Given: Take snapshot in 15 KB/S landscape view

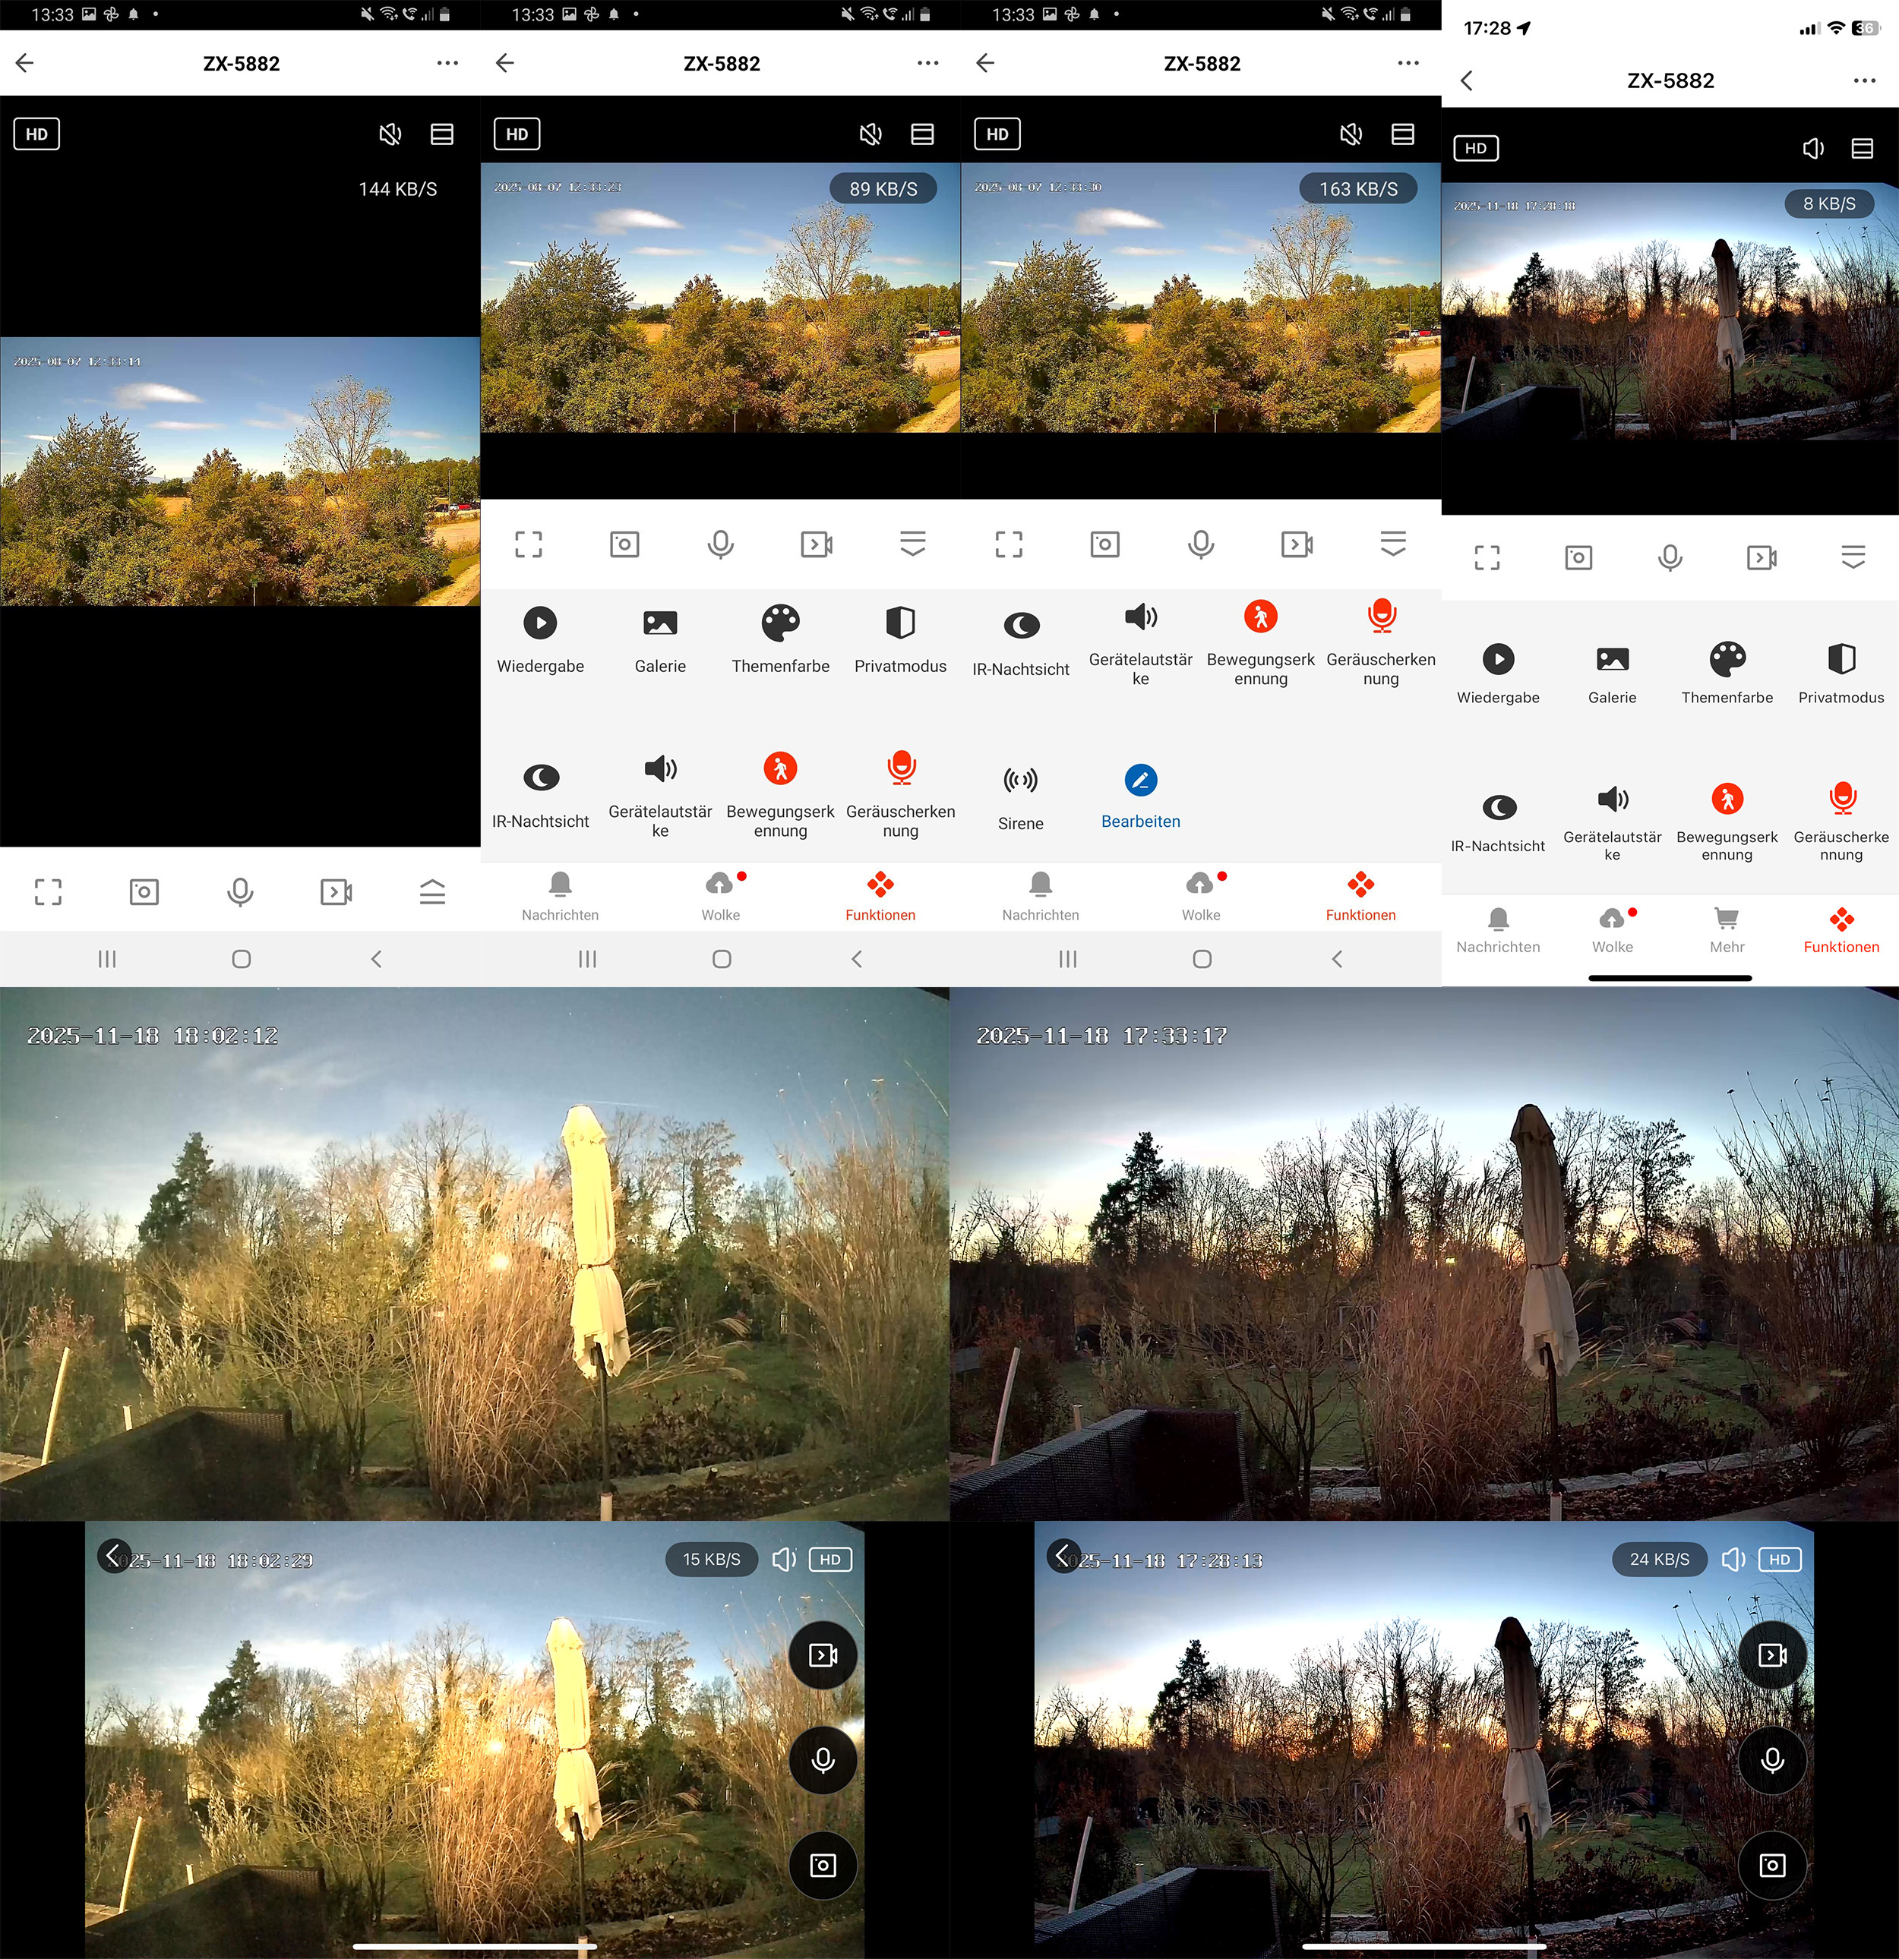Looking at the screenshot, I should (x=822, y=1865).
